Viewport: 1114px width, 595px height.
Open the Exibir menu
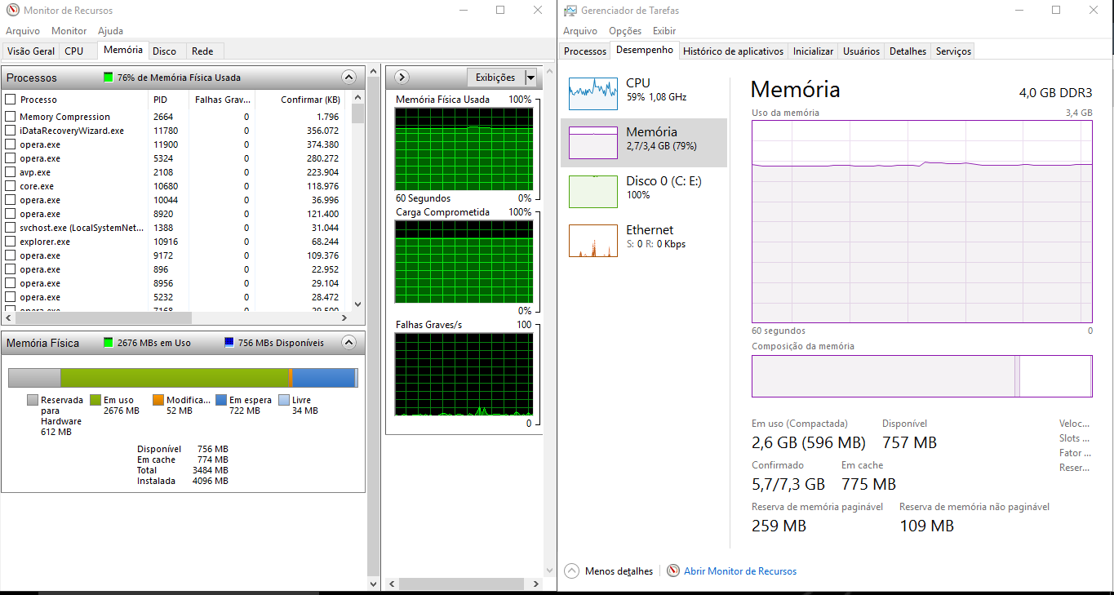tap(664, 31)
